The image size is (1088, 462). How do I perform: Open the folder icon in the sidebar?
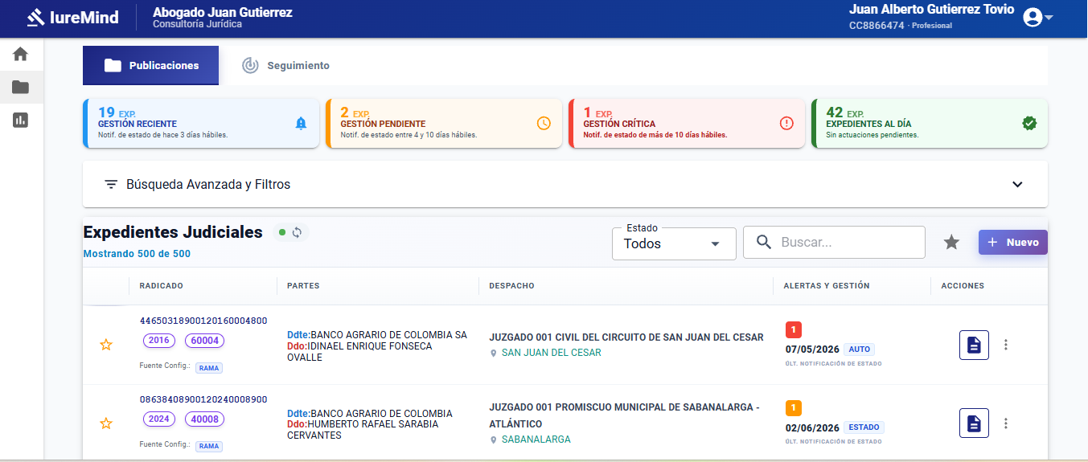21,87
